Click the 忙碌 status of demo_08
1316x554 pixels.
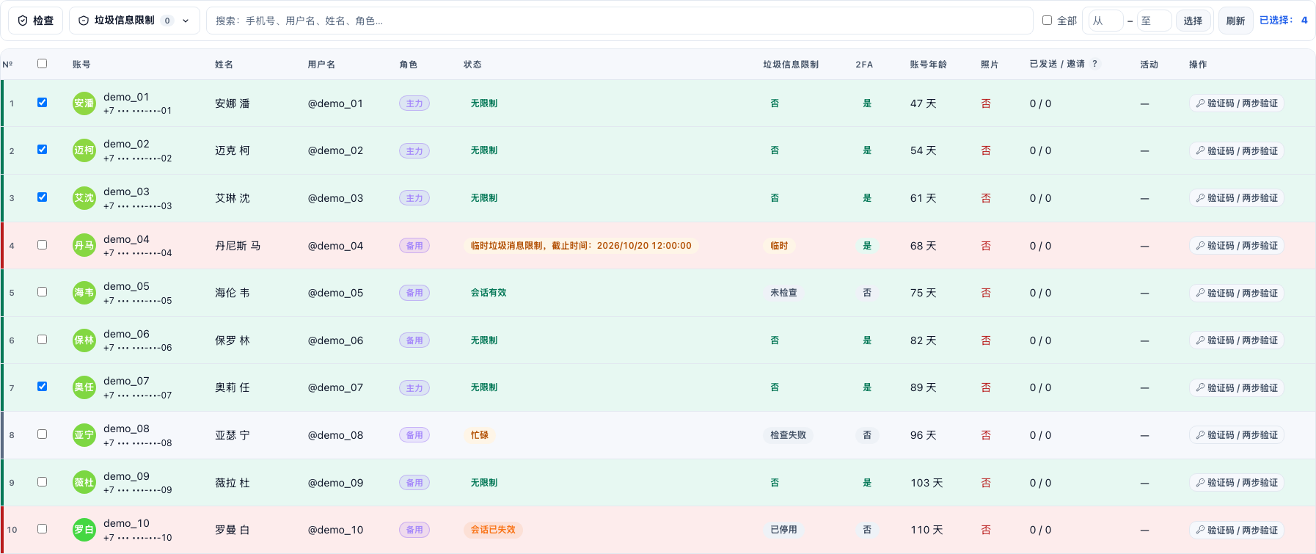pyautogui.click(x=480, y=435)
